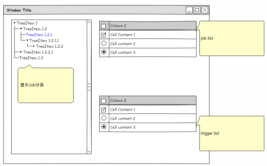
Task: Click the tree scrollbar down arrow
Action: pos(89,151)
